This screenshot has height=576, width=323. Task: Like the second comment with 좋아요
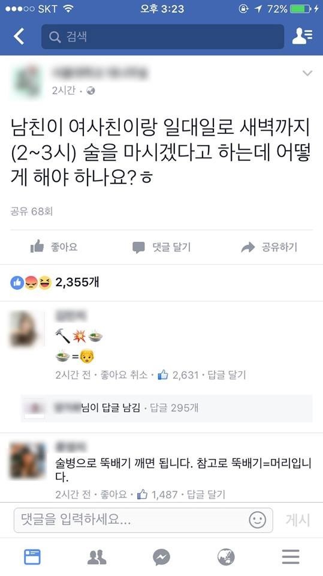click(114, 494)
